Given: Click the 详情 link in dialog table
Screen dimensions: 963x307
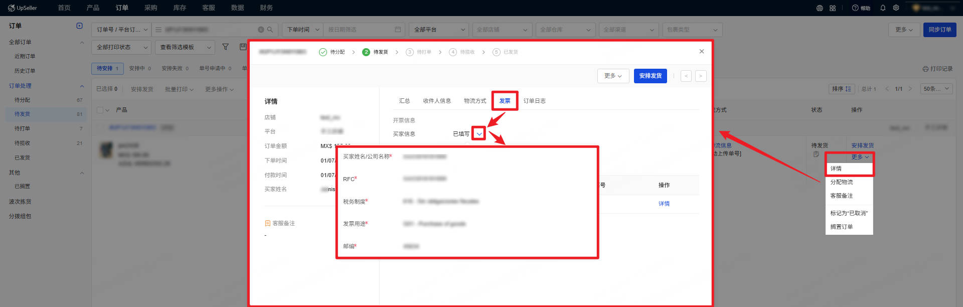Looking at the screenshot, I should click(x=664, y=204).
